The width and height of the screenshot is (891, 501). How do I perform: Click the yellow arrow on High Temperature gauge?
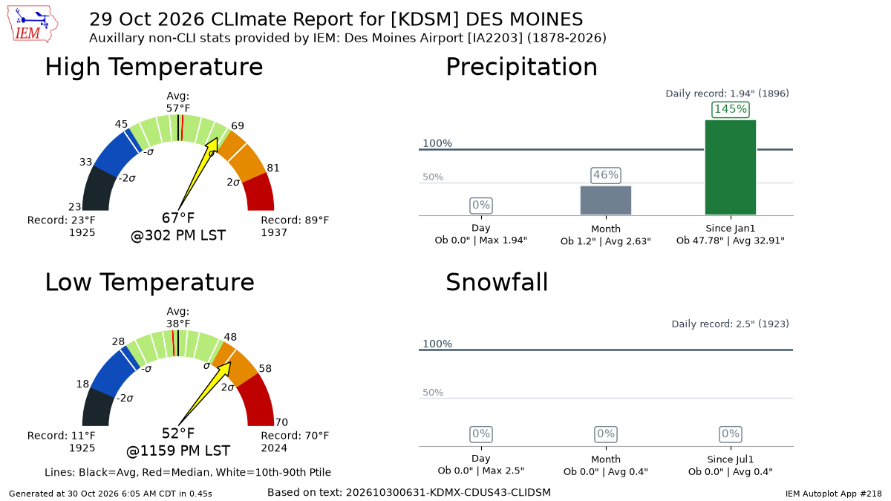[198, 174]
